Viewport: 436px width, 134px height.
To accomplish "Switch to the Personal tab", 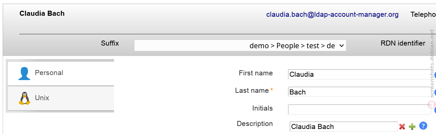I will [x=61, y=73].
